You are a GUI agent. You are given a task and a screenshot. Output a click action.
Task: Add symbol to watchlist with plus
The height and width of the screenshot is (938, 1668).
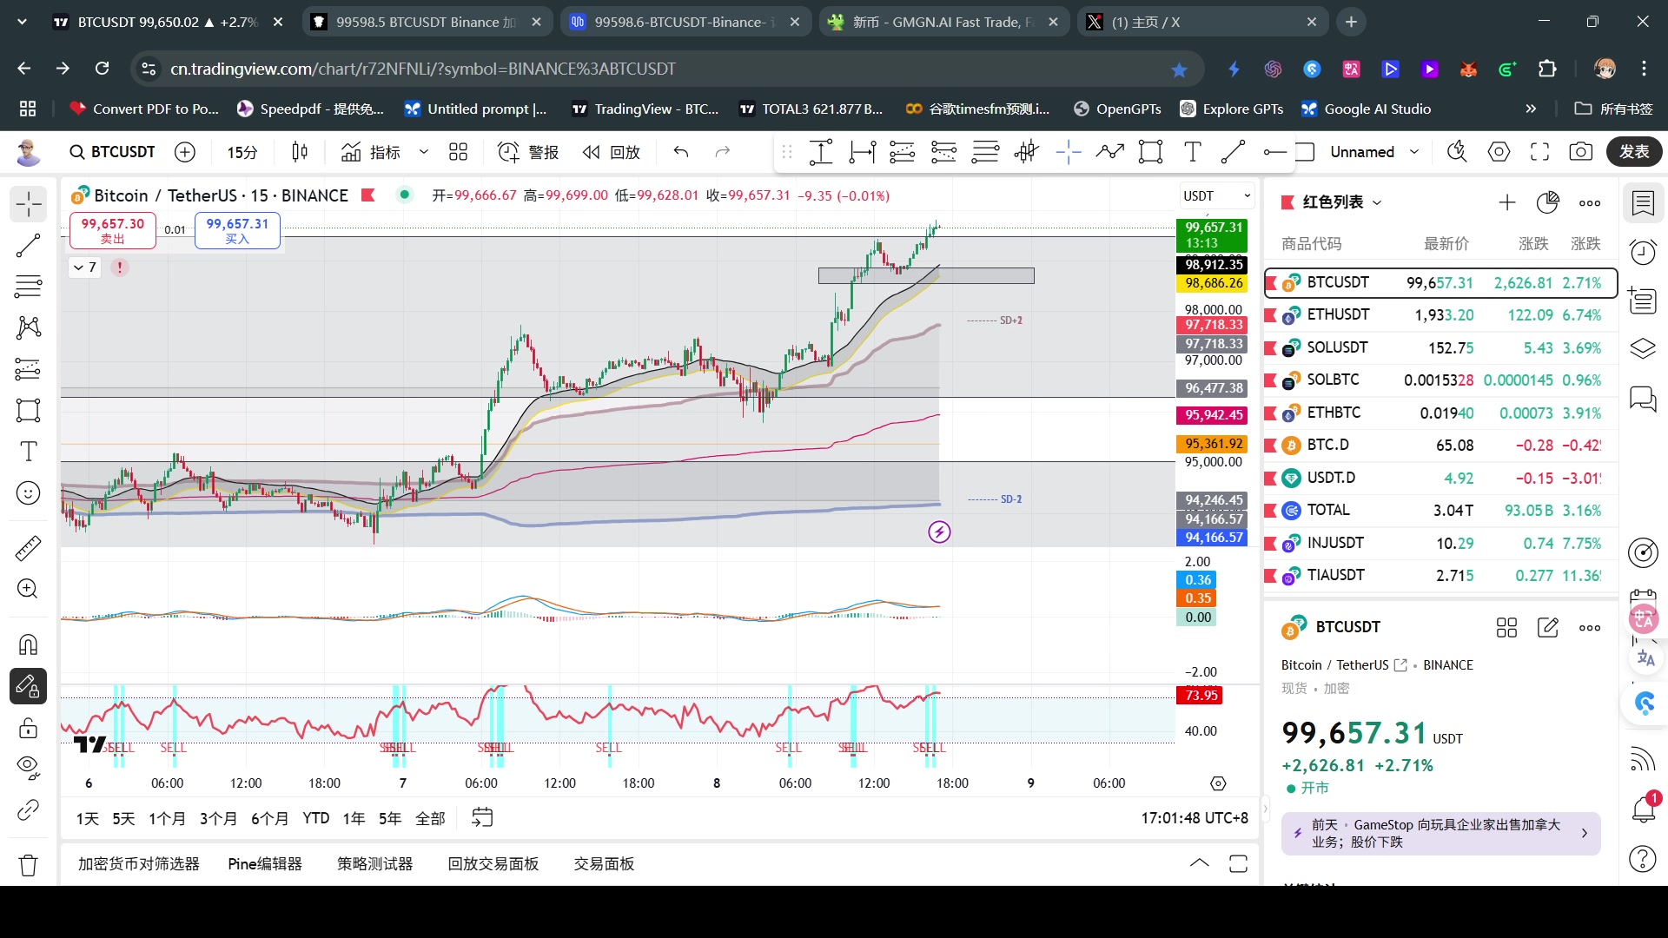1507,202
